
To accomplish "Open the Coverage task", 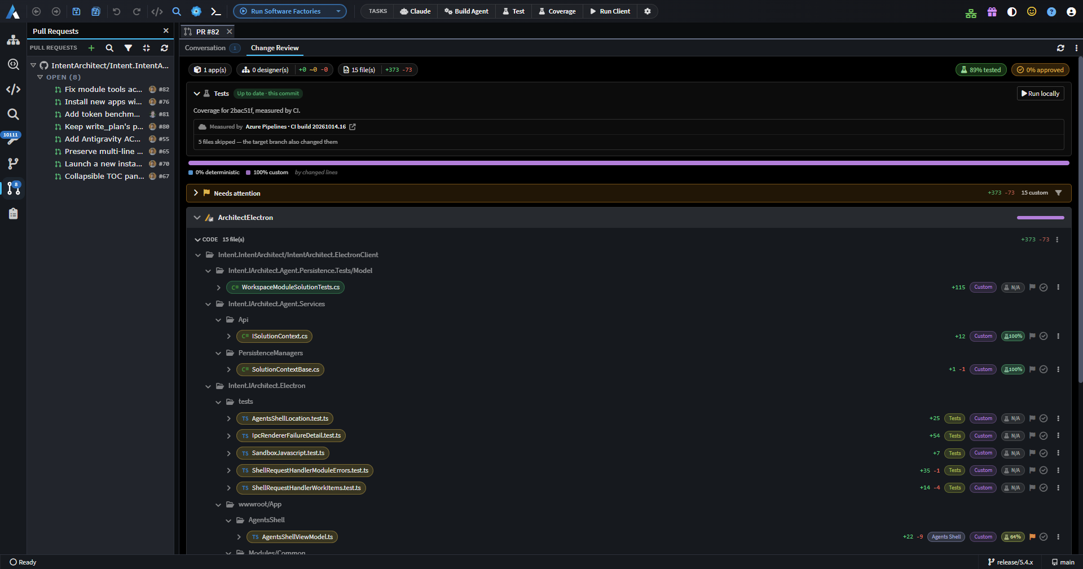I will [x=557, y=11].
